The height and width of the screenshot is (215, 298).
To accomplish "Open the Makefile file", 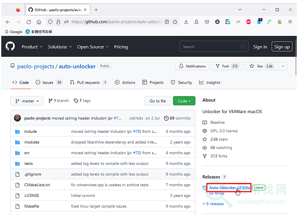I will [32, 206].
